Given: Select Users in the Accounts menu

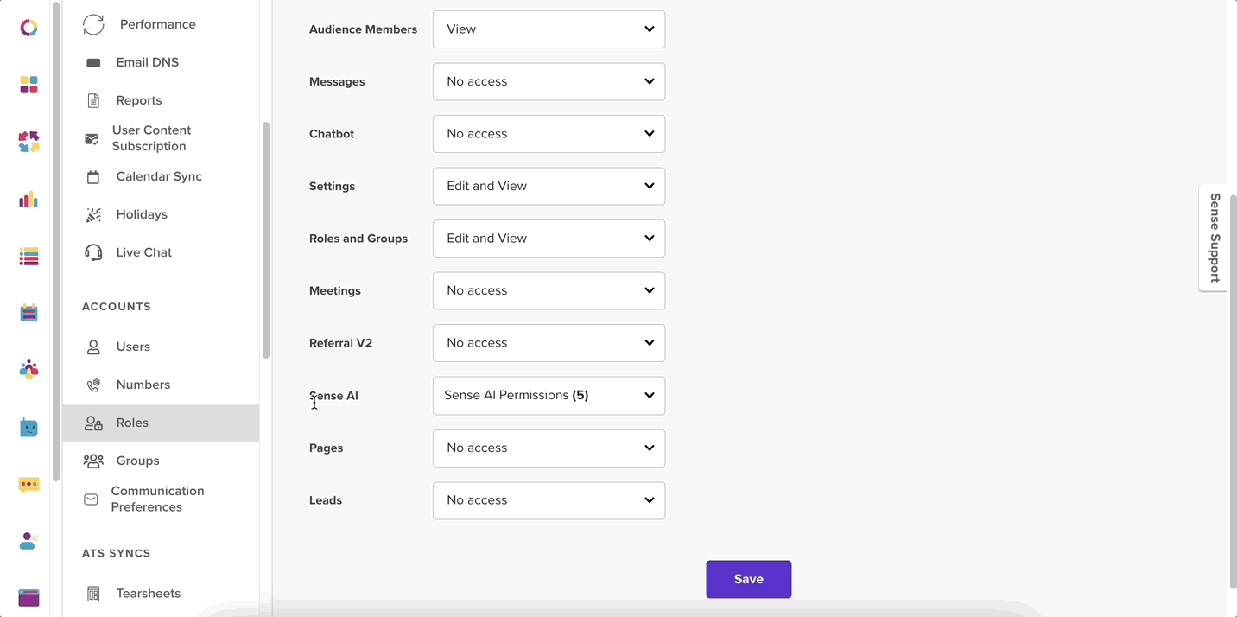Looking at the screenshot, I should pyautogui.click(x=133, y=347).
